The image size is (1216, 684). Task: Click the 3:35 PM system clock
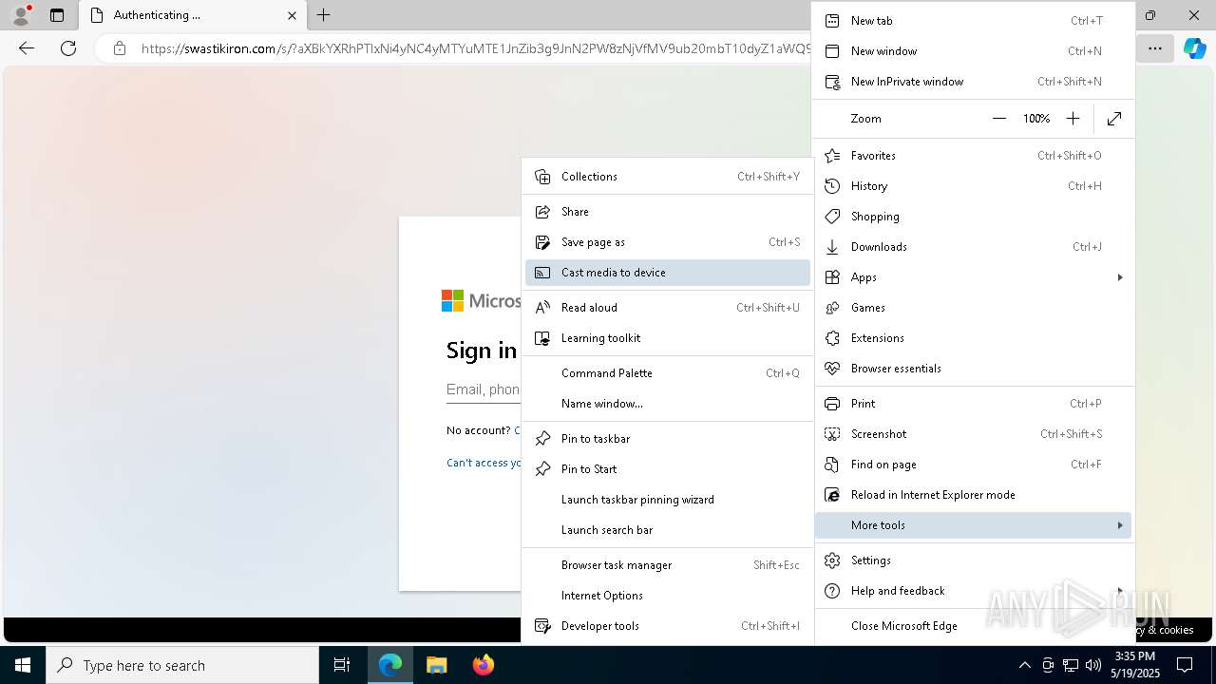point(1134,656)
